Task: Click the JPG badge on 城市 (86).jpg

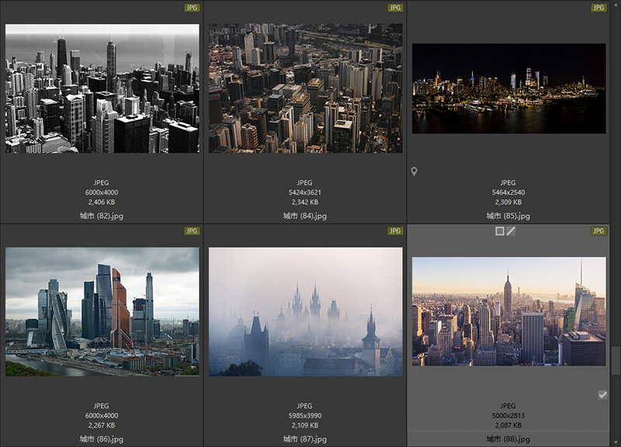Action: (192, 231)
